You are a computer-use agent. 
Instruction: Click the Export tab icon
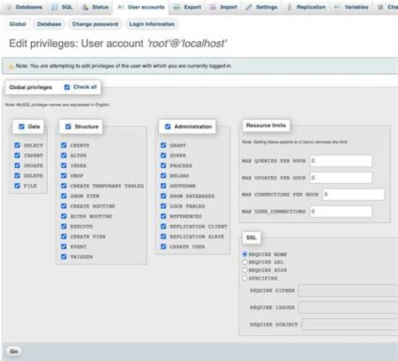pos(176,8)
